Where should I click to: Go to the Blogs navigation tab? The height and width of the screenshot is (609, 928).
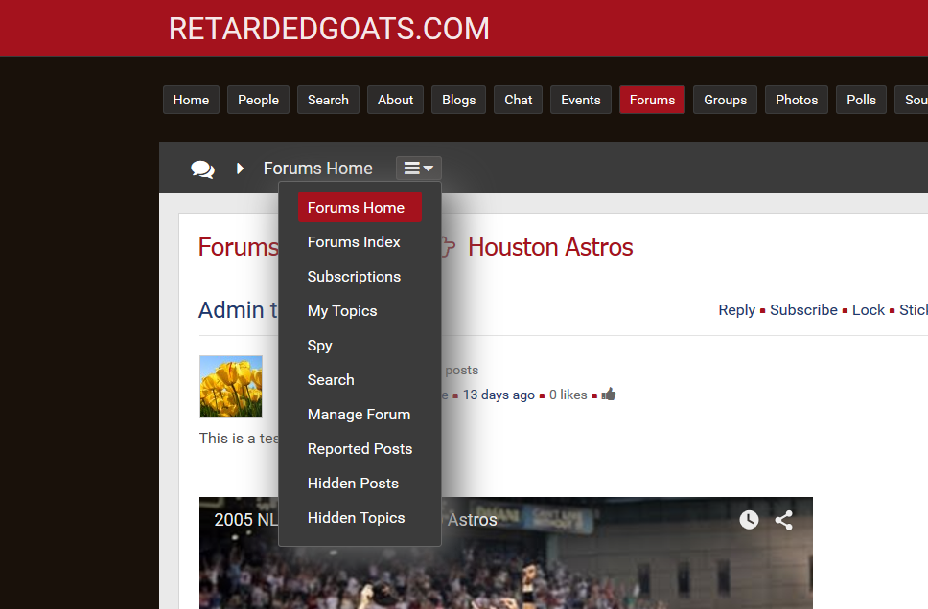[459, 100]
